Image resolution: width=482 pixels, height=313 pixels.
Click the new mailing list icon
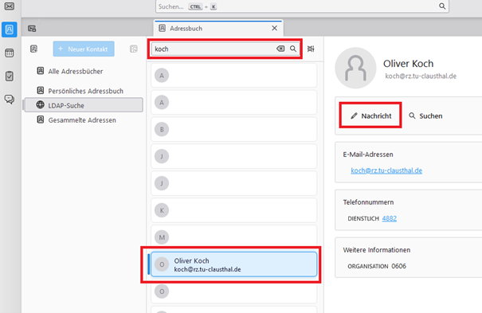click(x=133, y=49)
